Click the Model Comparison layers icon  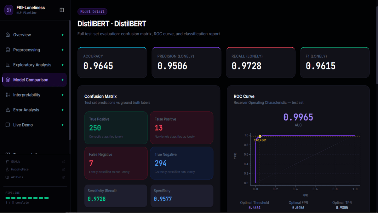8,80
